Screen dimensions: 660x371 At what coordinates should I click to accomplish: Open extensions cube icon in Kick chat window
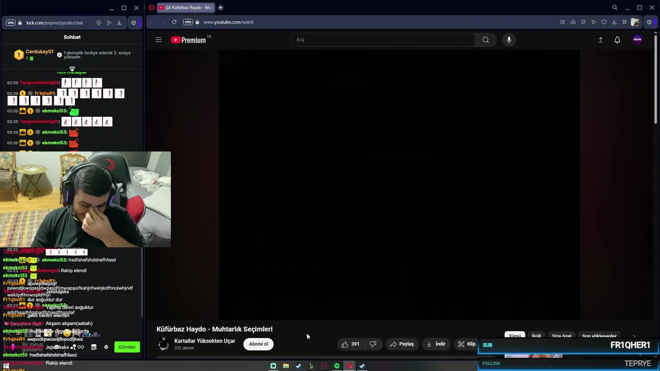pyautogui.click(x=134, y=23)
